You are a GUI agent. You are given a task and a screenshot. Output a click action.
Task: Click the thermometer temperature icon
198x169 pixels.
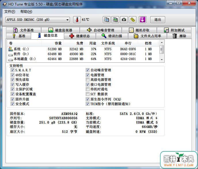point(77,20)
